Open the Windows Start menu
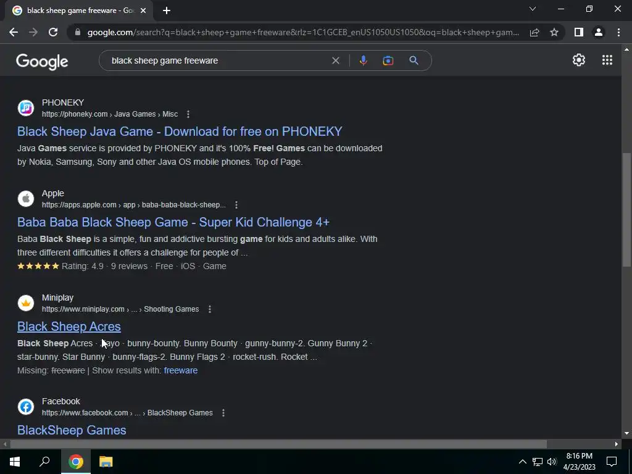632x474 pixels. 15,462
